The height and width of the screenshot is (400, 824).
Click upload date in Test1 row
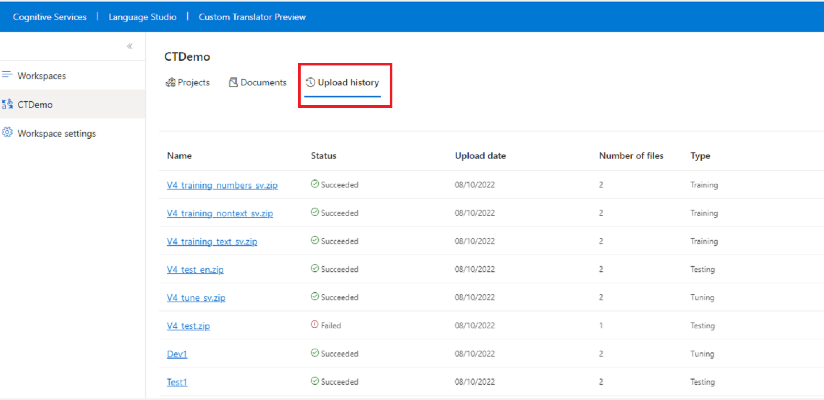pos(475,382)
